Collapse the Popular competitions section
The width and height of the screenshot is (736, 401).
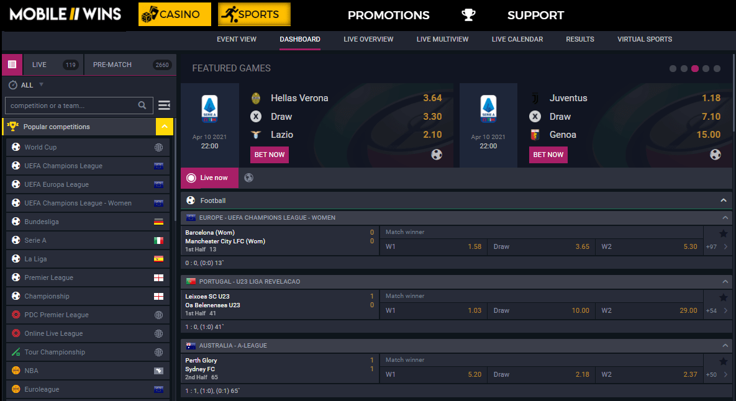165,127
